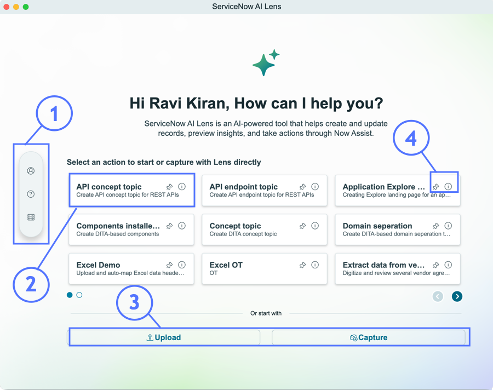
Task: Select the first page indicator dot
Action: pyautogui.click(x=70, y=295)
